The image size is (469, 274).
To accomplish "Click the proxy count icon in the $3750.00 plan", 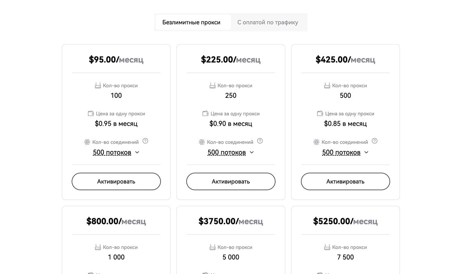I will tap(212, 247).
